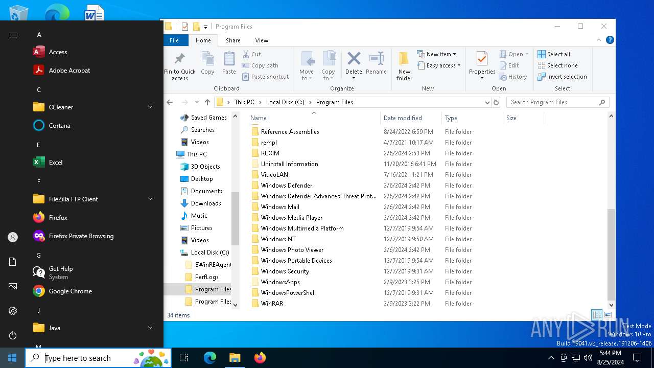Click Select none in ribbon

pyautogui.click(x=557, y=65)
